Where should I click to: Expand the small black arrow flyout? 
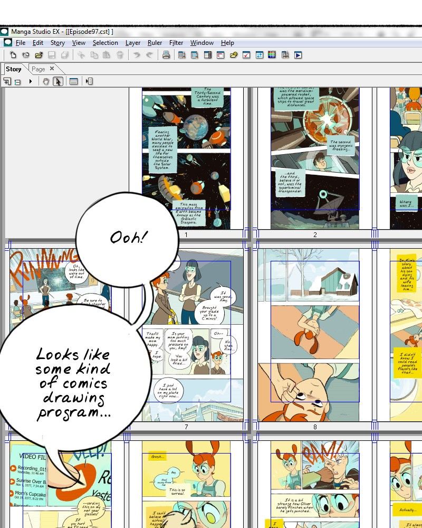[x=30, y=81]
